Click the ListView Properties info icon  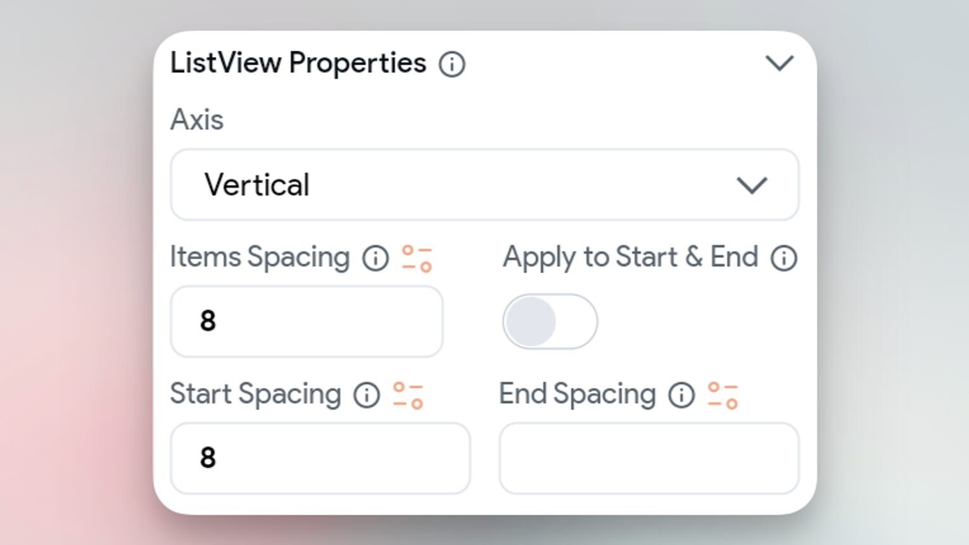[x=452, y=65]
